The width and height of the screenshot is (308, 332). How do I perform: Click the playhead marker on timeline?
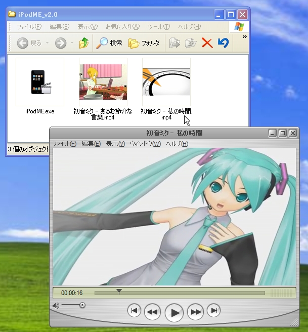119,292
